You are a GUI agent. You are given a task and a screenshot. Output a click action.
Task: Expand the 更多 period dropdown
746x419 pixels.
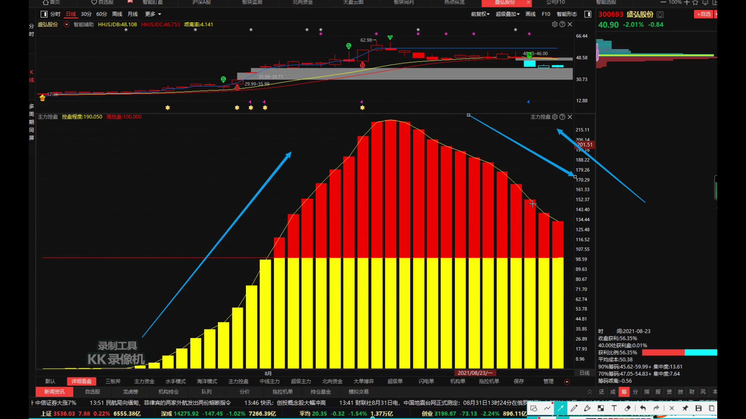153,14
